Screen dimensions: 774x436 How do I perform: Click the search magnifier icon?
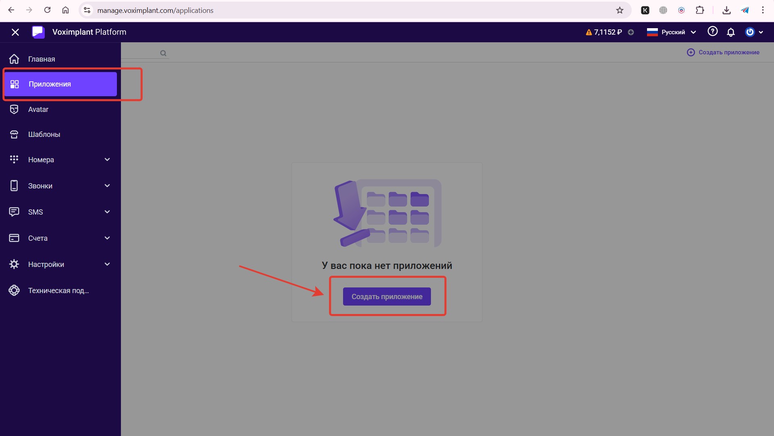(163, 53)
